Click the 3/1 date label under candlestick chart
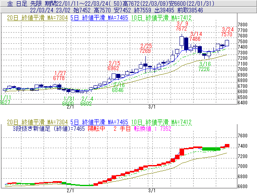Screen dimensions: 257x196 point(152,107)
